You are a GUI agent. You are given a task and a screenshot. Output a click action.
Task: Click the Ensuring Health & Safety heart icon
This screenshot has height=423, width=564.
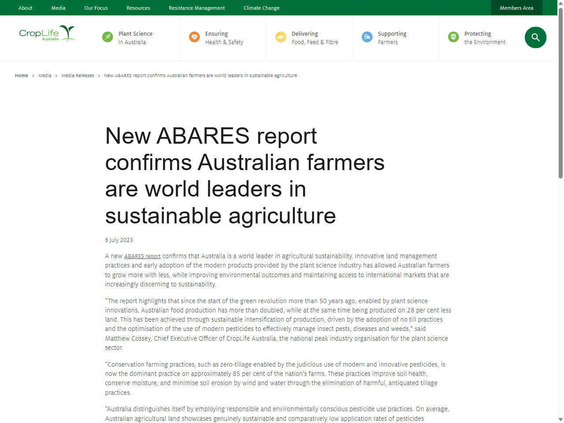(194, 37)
